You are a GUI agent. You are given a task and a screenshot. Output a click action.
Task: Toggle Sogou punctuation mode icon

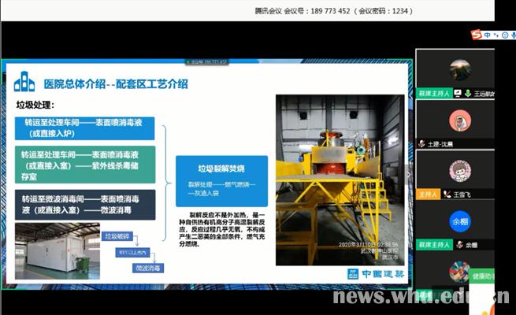(x=496, y=35)
